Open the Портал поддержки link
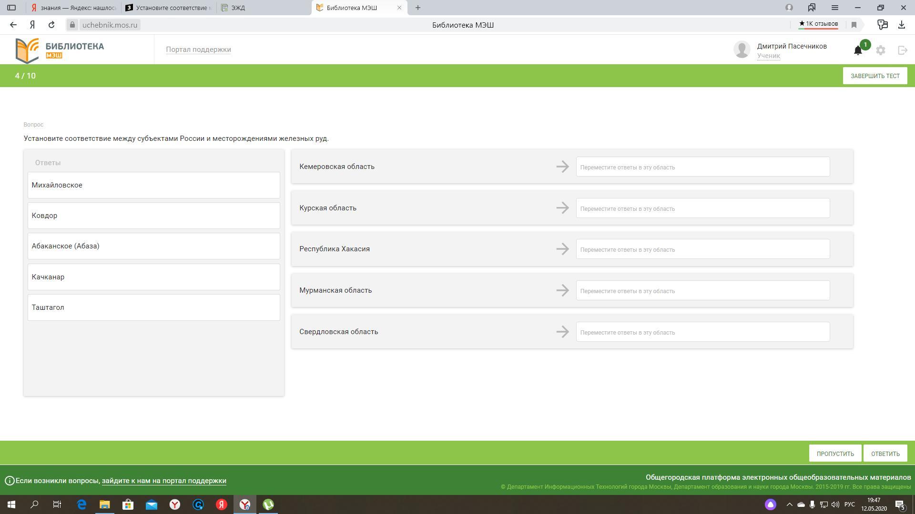The width and height of the screenshot is (915, 514). [x=198, y=49]
